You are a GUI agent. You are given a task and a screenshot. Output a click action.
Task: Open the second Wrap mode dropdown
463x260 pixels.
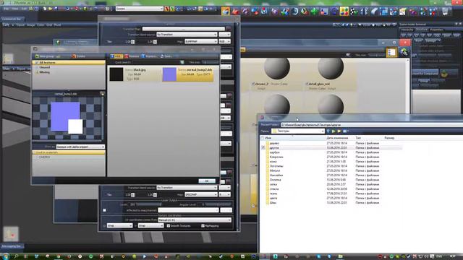150,226
